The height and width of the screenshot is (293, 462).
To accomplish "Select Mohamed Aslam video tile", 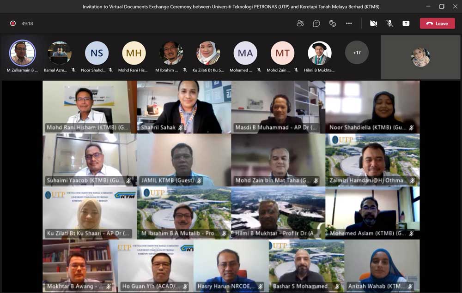I will point(372,213).
